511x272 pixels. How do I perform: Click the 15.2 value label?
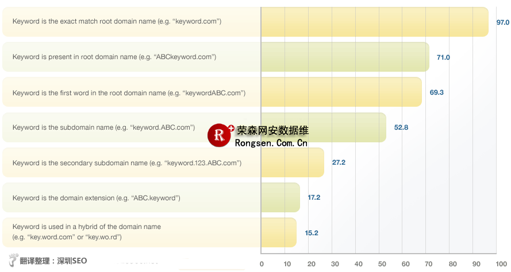(311, 233)
